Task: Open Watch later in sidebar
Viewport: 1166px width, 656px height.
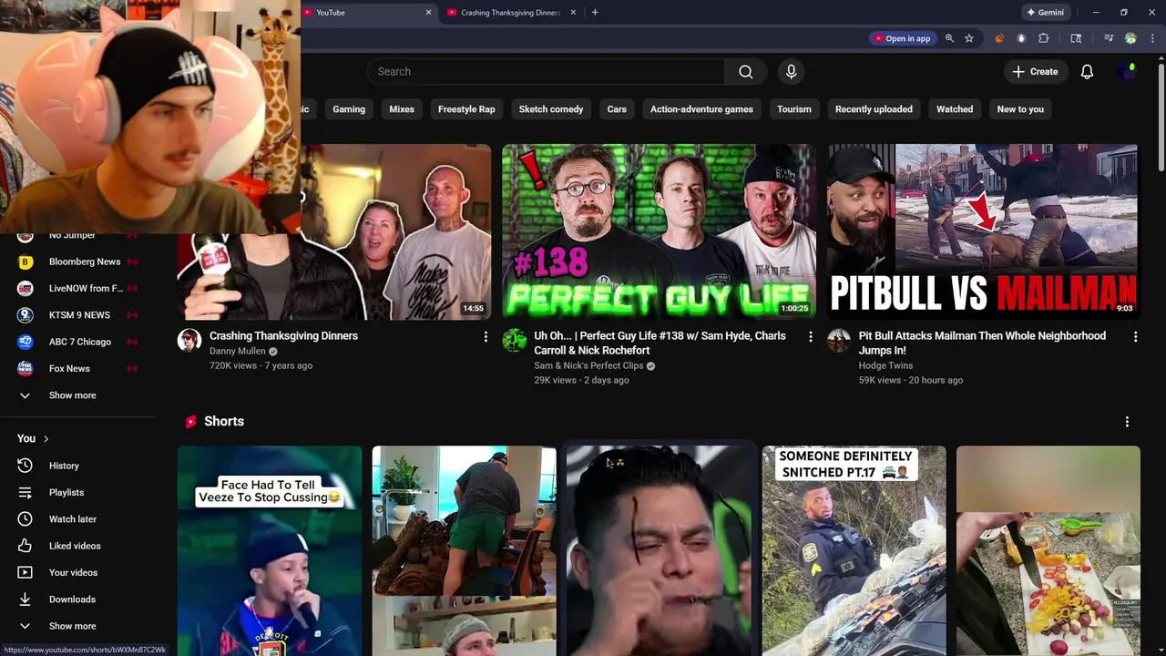Action: [80, 519]
